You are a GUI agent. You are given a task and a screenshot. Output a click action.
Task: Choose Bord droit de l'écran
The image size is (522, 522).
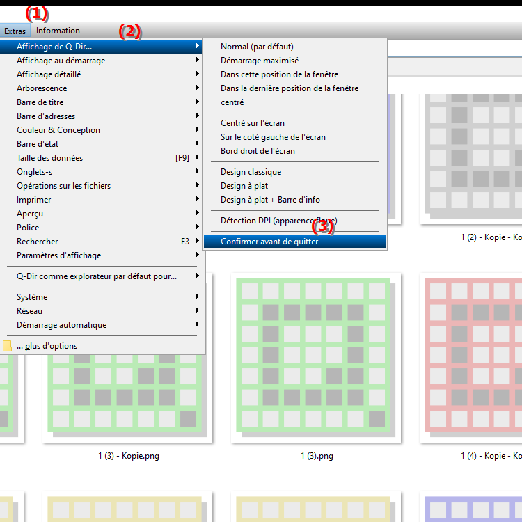click(295, 151)
